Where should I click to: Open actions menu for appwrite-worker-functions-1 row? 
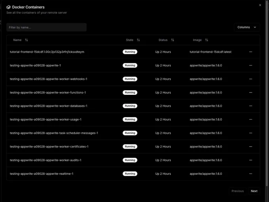pyautogui.click(x=251, y=93)
